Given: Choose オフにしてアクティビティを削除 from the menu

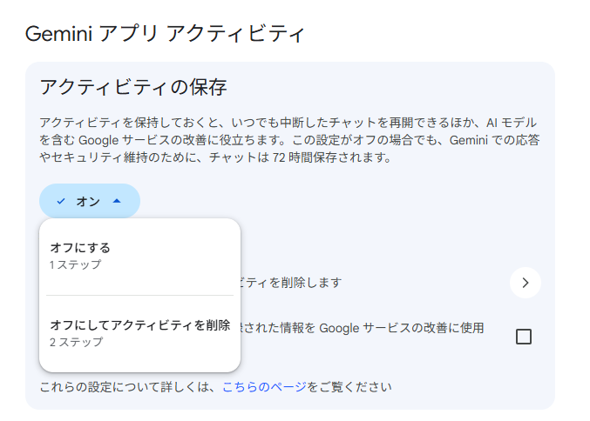Looking at the screenshot, I should point(139,325).
